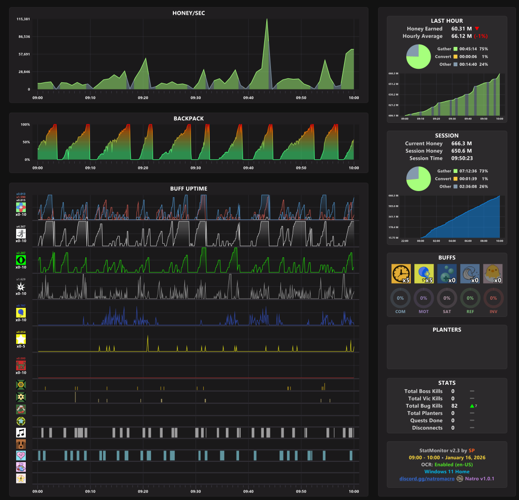Click the green Gather swatch in Session

[x=455, y=171]
